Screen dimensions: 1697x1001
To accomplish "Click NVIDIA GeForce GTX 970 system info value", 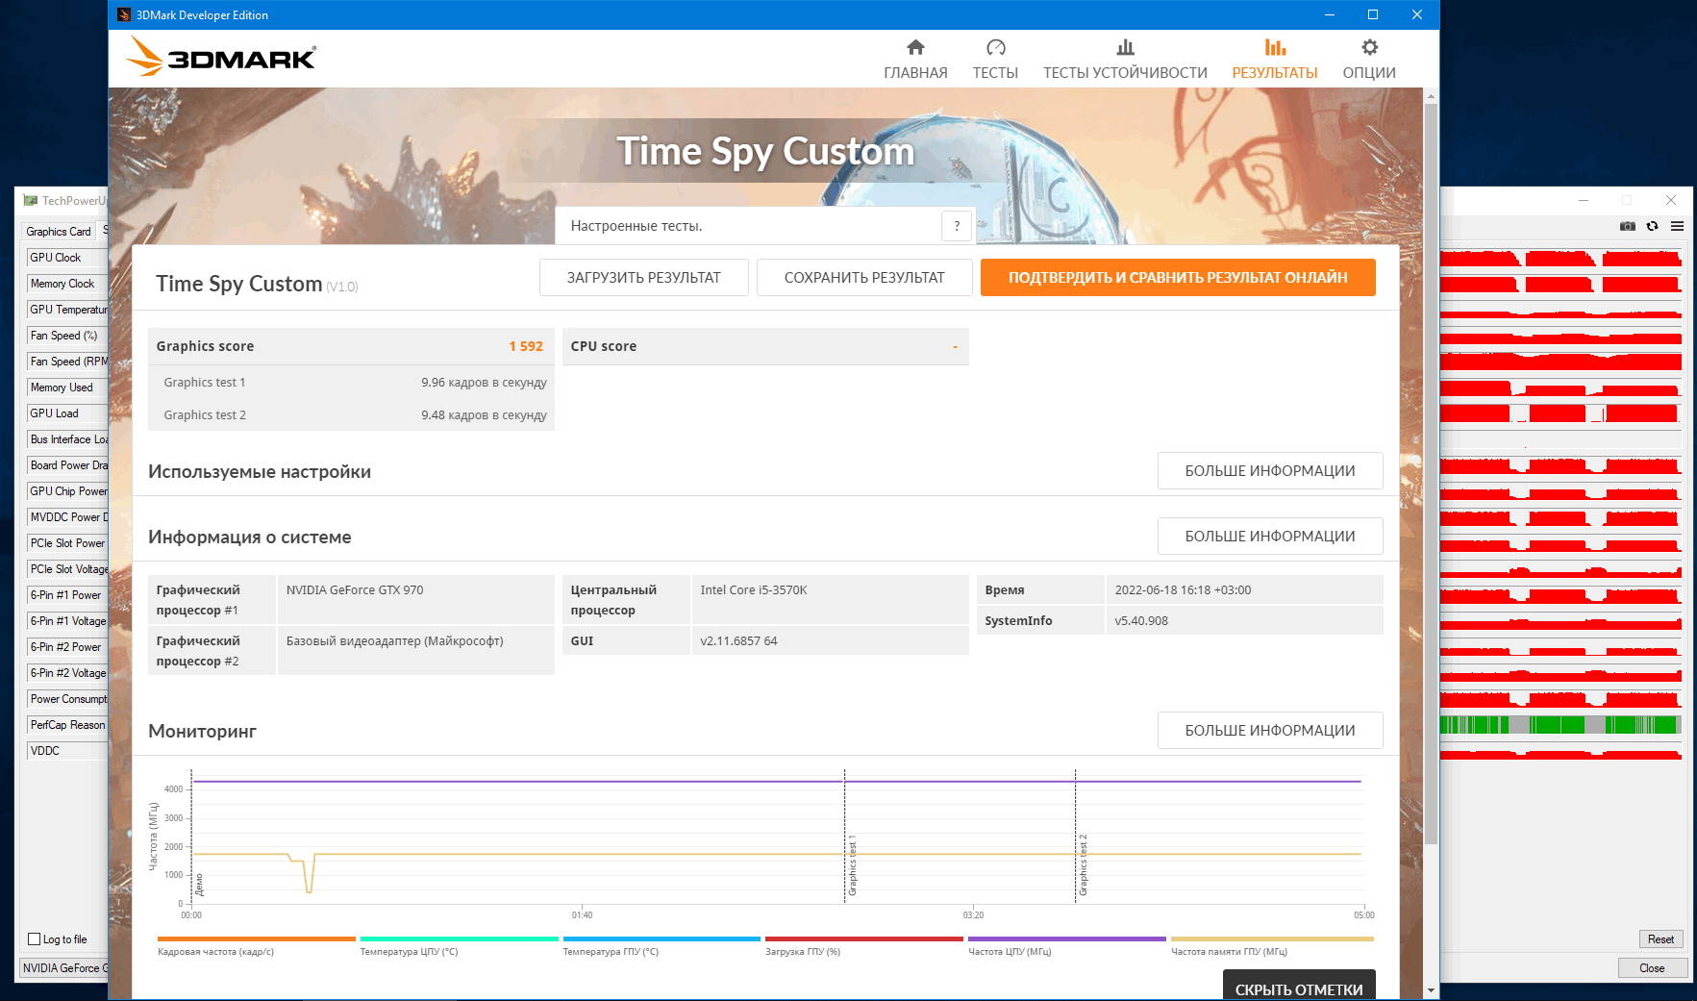I will pos(355,590).
